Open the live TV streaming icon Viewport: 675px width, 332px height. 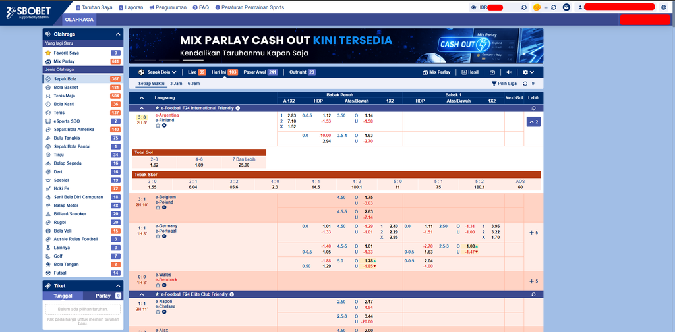point(492,72)
